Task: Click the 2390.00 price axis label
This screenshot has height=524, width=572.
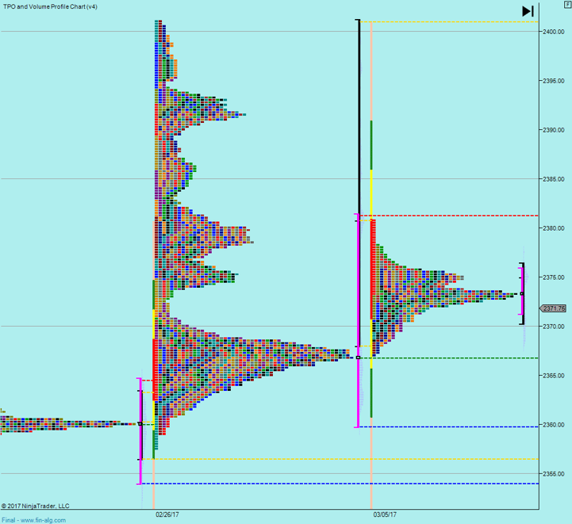Action: (553, 130)
